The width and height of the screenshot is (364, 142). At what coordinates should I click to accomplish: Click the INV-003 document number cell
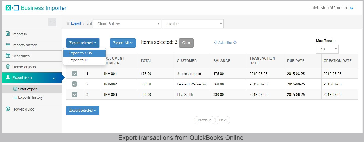pyautogui.click(x=120, y=94)
